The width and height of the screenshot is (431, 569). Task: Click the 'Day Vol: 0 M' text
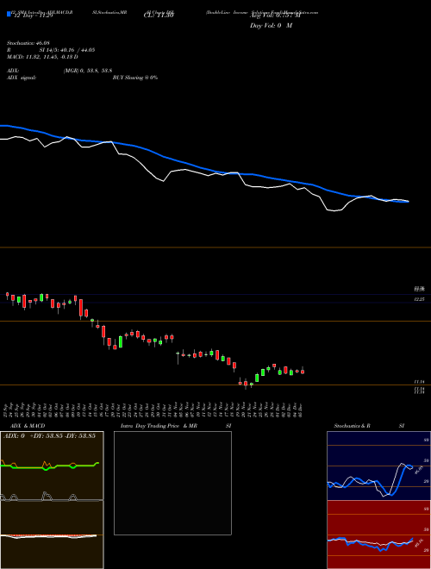(x=271, y=26)
